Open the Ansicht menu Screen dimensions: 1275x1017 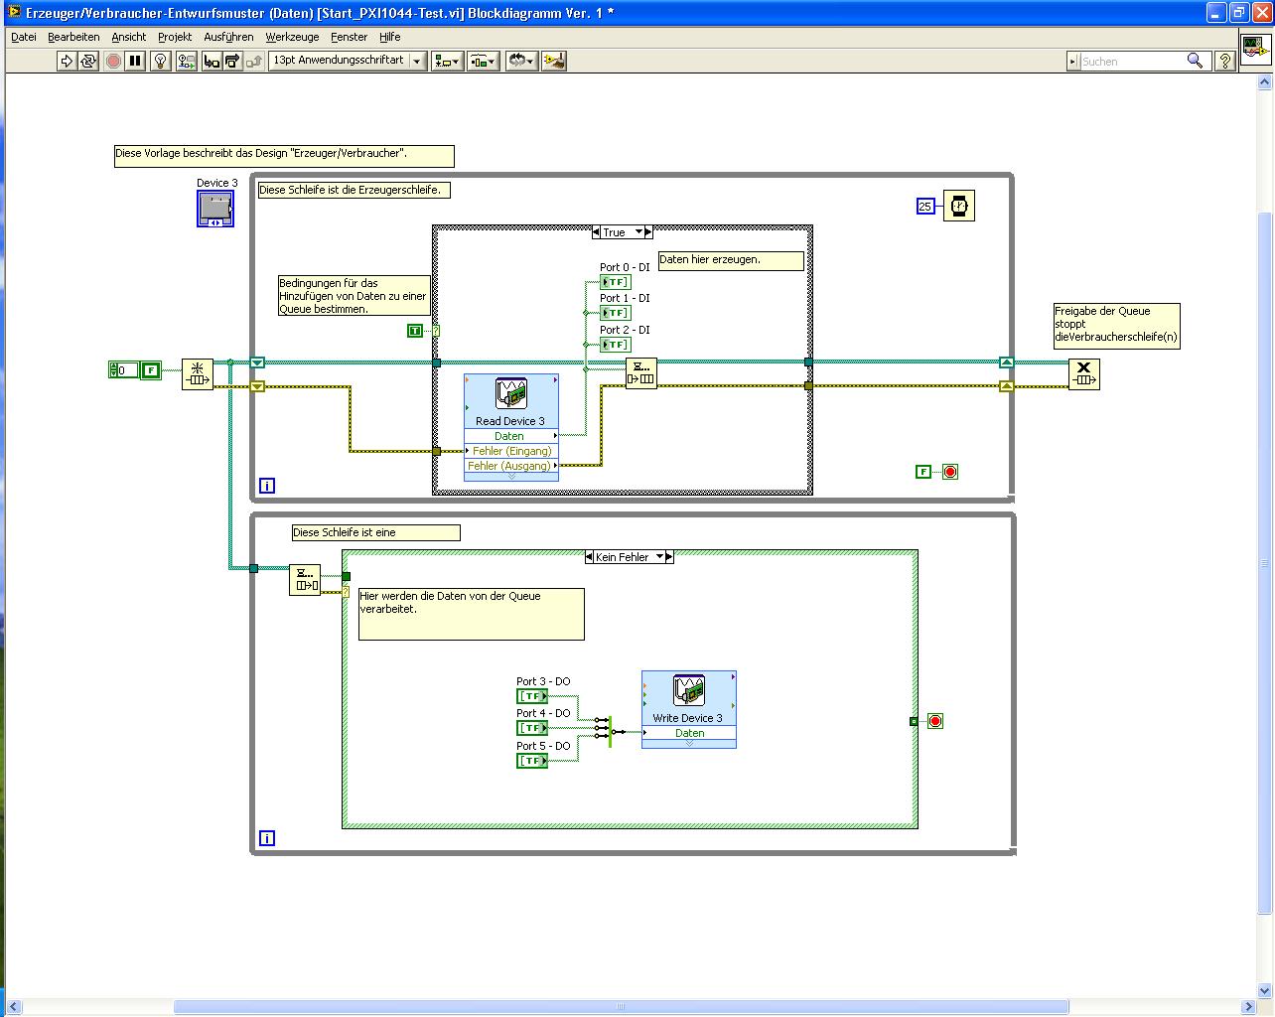(x=129, y=37)
